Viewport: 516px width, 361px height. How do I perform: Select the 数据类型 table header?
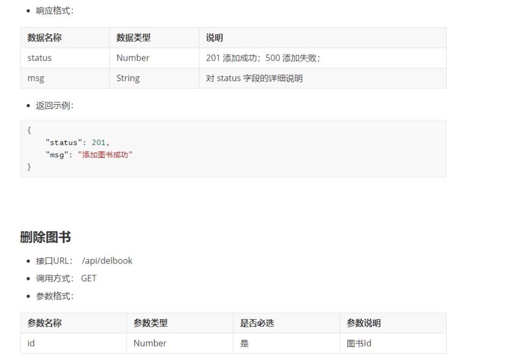(154, 38)
